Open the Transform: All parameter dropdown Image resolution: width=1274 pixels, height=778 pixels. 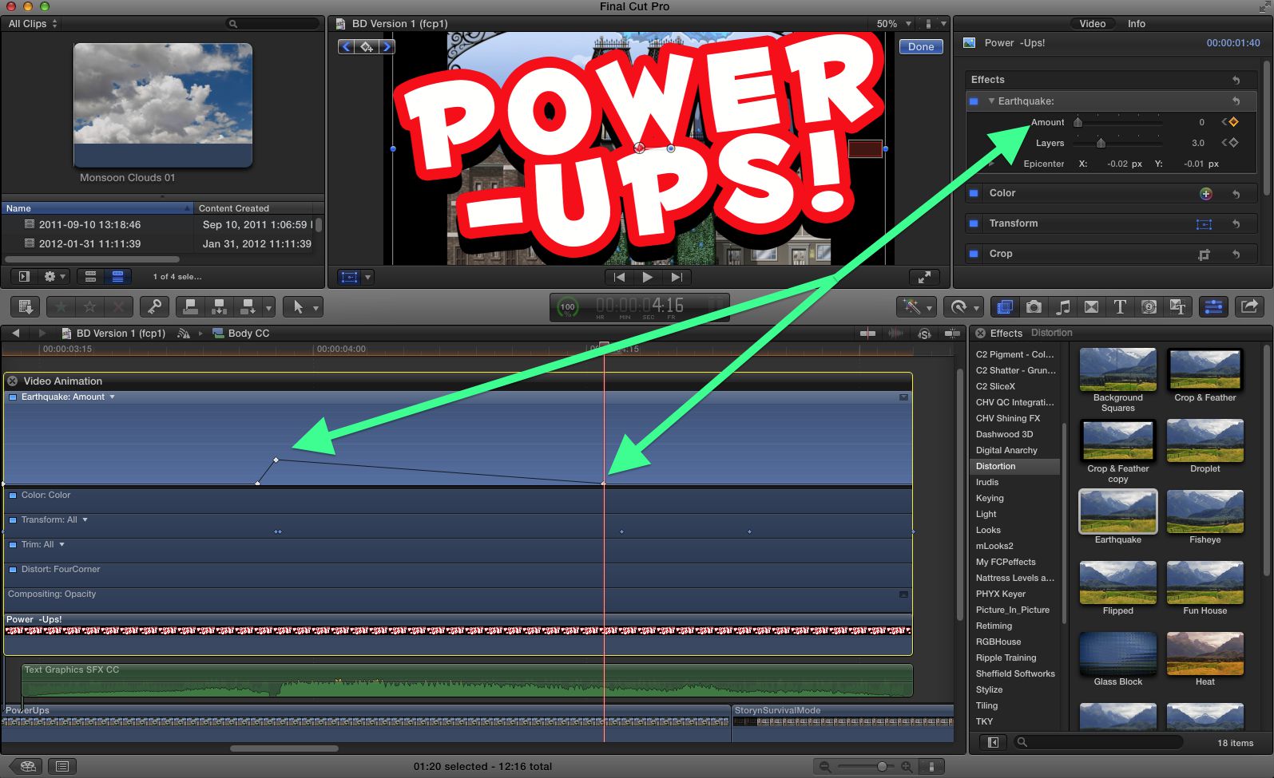(x=85, y=519)
